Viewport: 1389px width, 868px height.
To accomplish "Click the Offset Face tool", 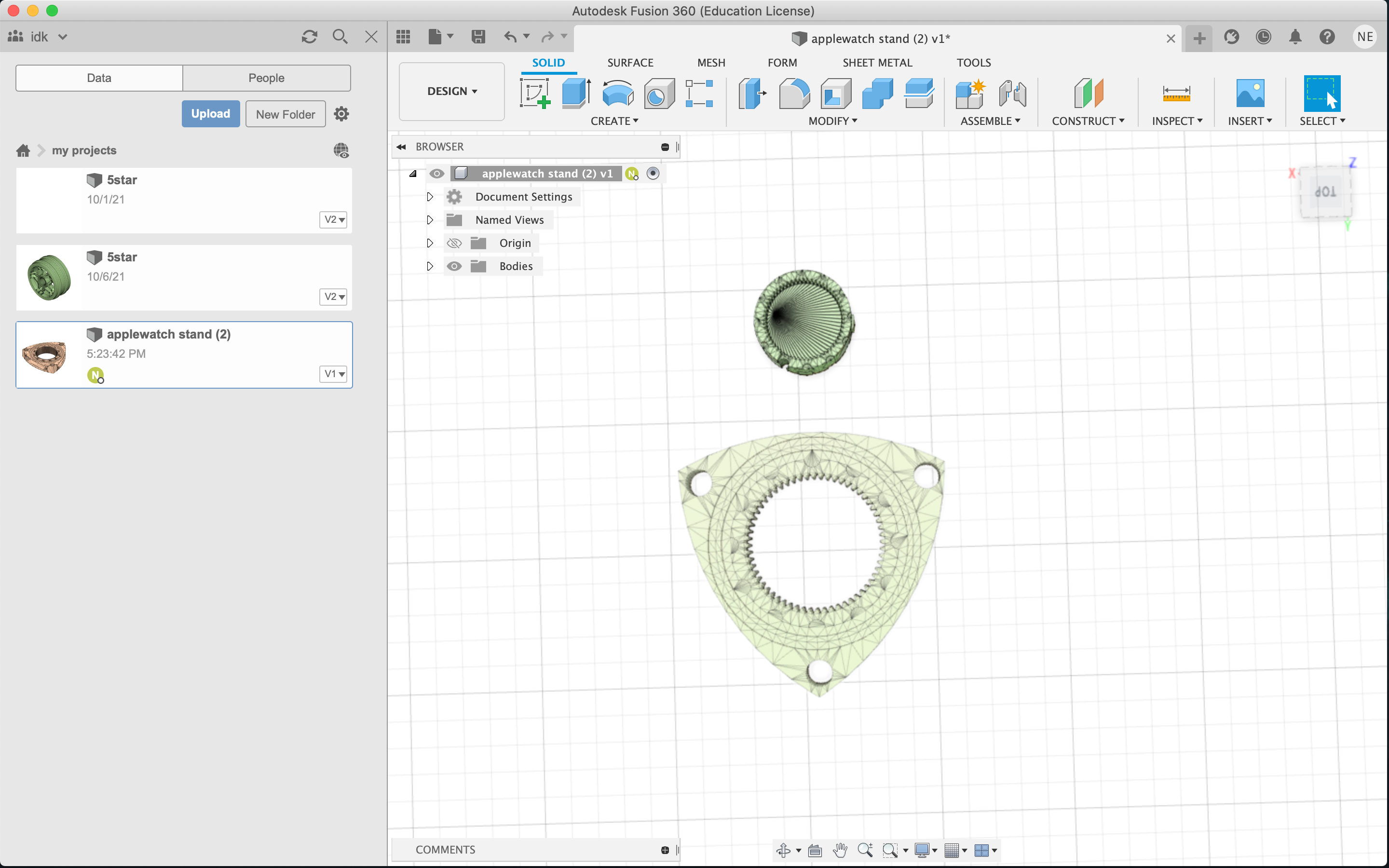I will click(919, 94).
